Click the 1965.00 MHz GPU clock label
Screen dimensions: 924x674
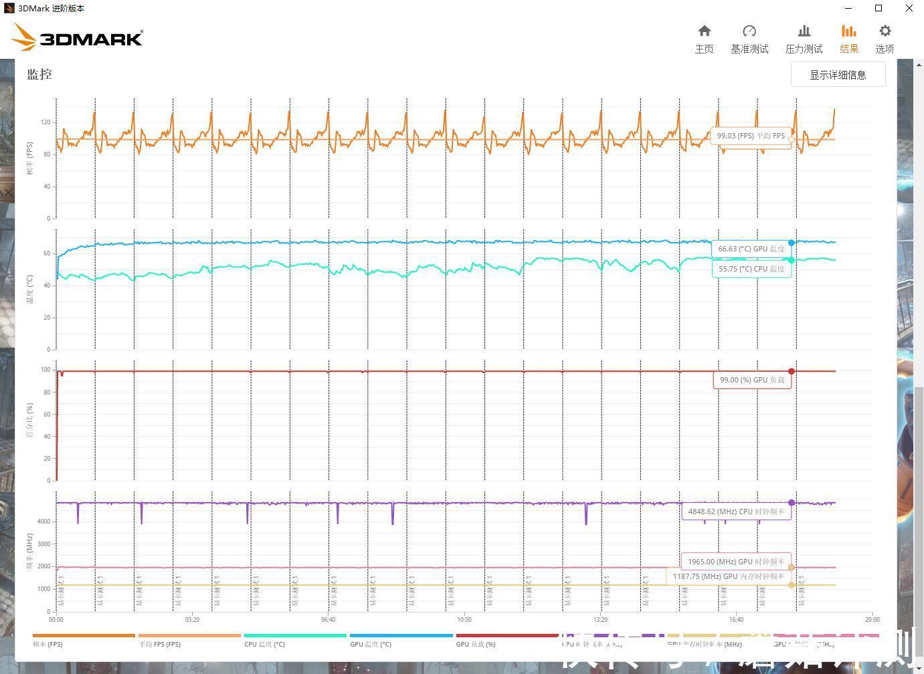(x=736, y=562)
